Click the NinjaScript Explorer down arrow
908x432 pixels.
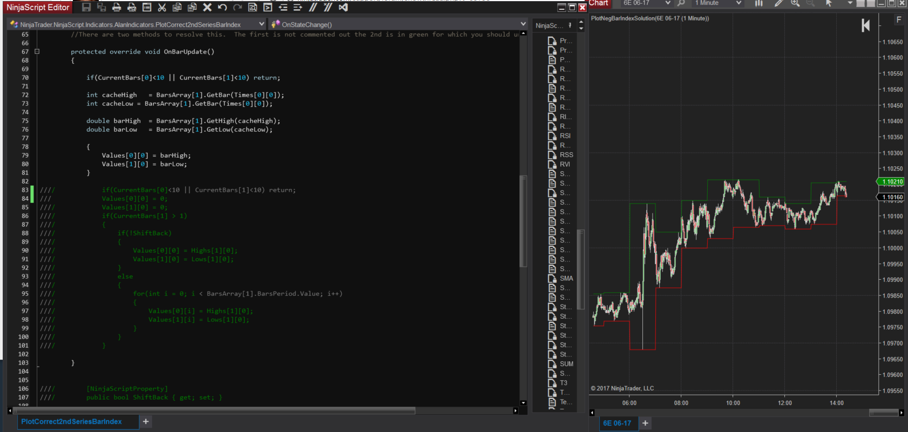(581, 29)
